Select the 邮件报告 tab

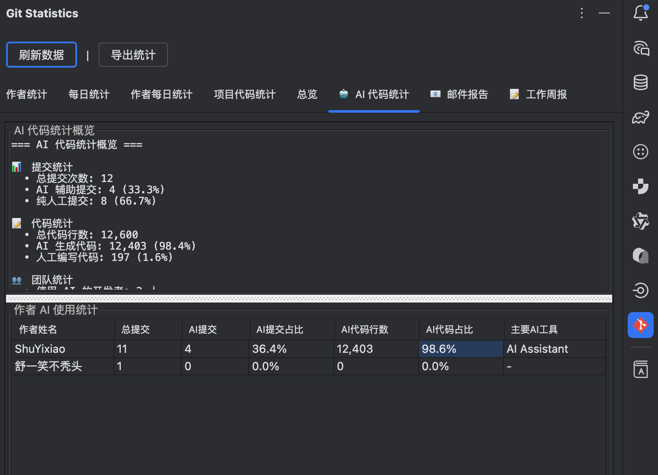(459, 94)
